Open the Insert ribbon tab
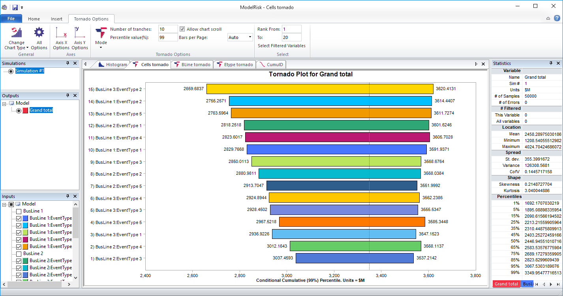Image resolution: width=563 pixels, height=296 pixels. [x=56, y=18]
